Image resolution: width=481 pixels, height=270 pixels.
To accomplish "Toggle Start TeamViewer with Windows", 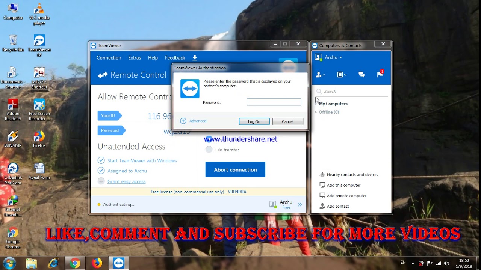I will (101, 160).
